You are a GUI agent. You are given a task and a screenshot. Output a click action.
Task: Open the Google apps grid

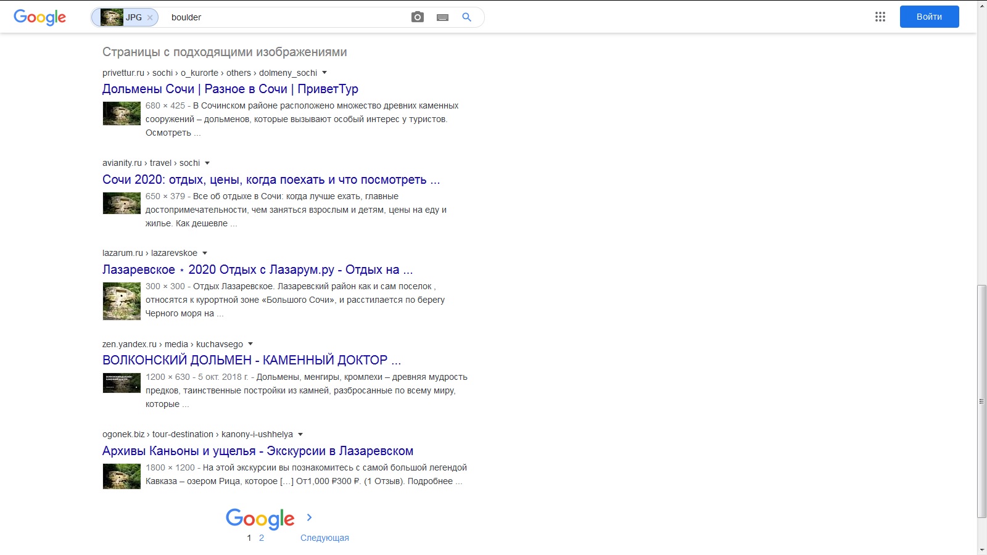(880, 17)
